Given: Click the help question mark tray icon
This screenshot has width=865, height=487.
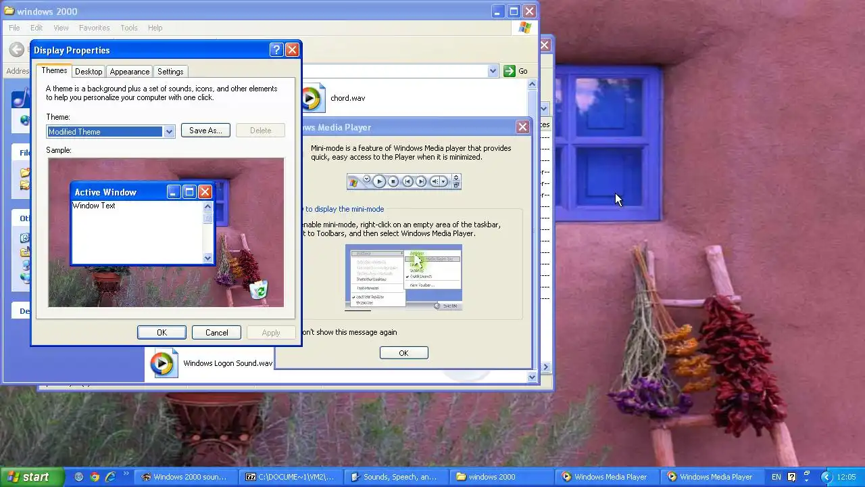Looking at the screenshot, I should (791, 477).
